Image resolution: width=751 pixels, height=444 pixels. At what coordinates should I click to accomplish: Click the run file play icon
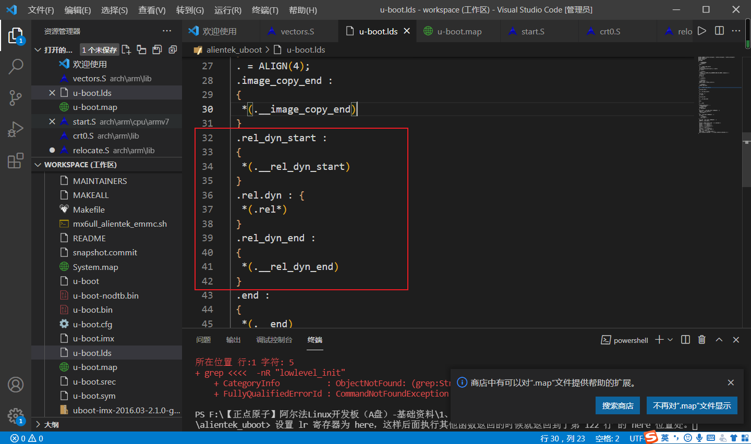click(702, 31)
